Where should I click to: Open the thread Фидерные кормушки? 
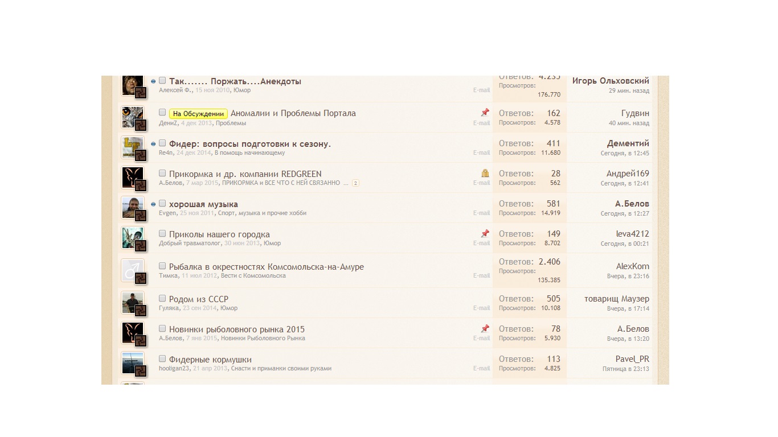(210, 360)
